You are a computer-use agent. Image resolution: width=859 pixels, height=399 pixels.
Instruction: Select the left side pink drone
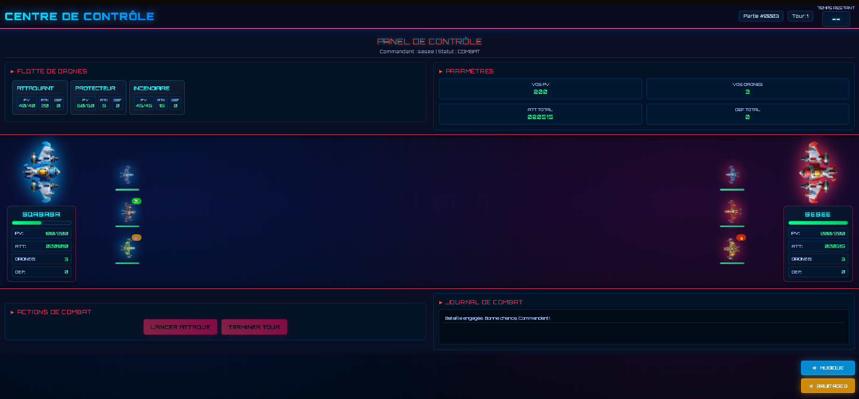tap(128, 212)
